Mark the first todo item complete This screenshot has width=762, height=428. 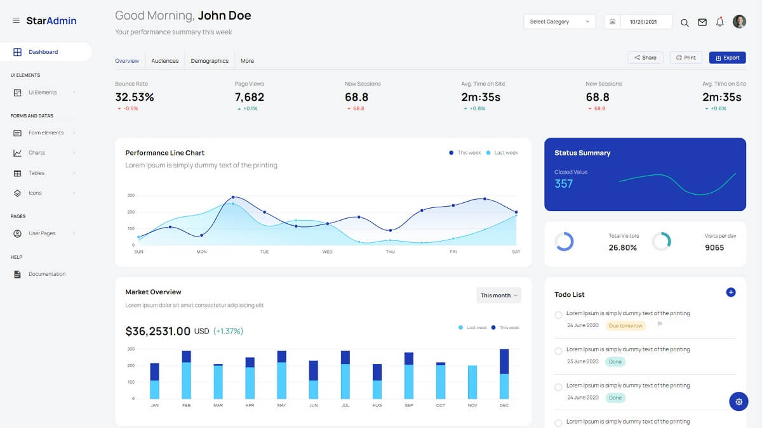coord(558,315)
